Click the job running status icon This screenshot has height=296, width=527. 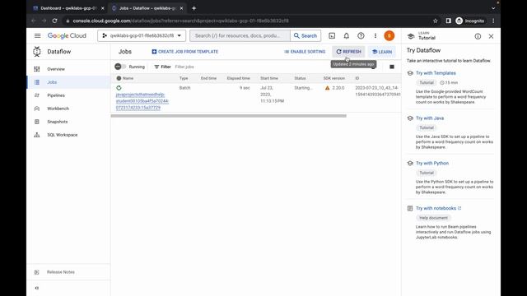coord(119,88)
